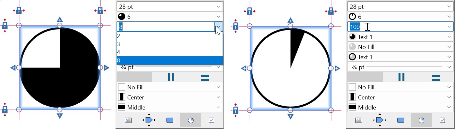Click upper horizontal guide lock near three-quarter-filled pie

(5, 25)
